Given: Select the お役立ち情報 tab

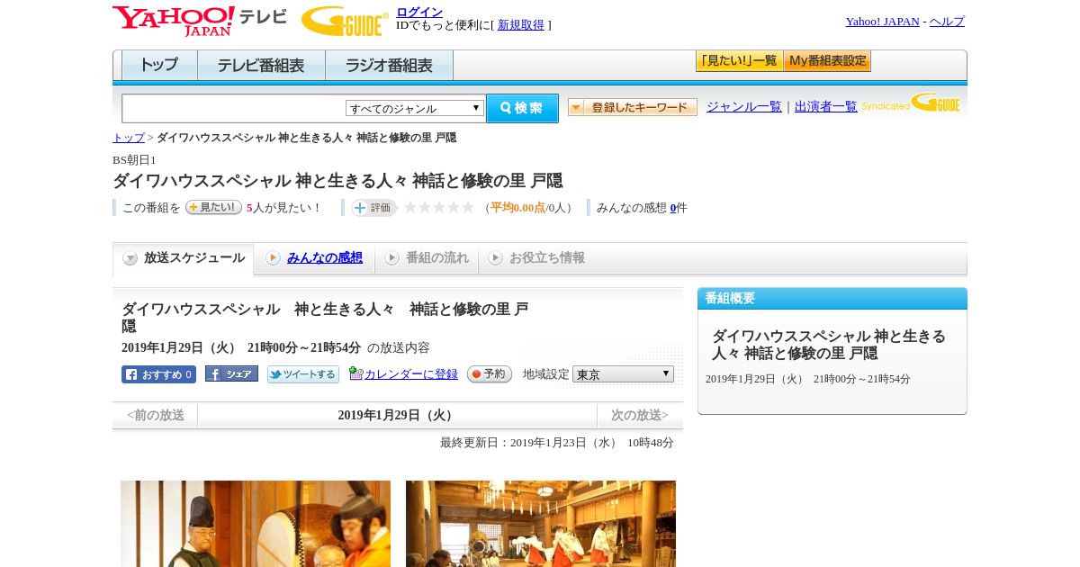Looking at the screenshot, I should [x=536, y=258].
